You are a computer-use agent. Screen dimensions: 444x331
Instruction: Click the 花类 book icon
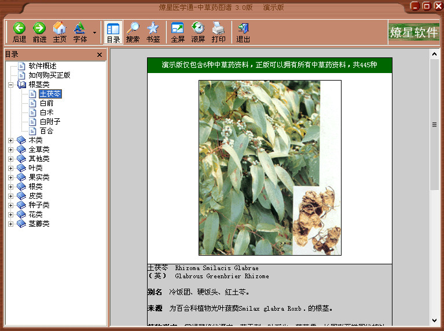pos(21,214)
